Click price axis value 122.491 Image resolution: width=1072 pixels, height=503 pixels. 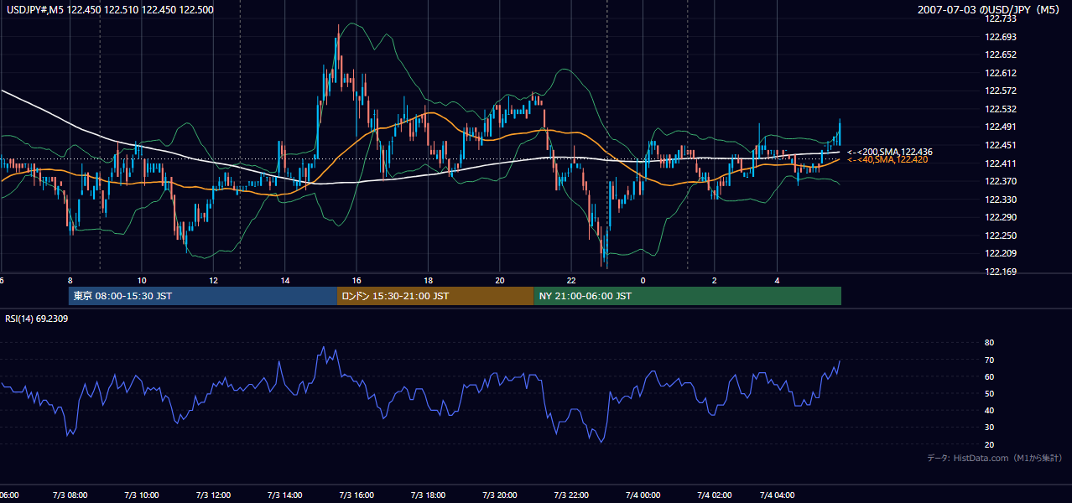pyautogui.click(x=1002, y=127)
